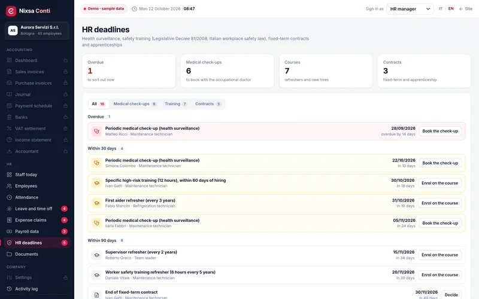Enrol Ivan Gatti on the course
The height and width of the screenshot is (299, 479).
click(x=439, y=183)
